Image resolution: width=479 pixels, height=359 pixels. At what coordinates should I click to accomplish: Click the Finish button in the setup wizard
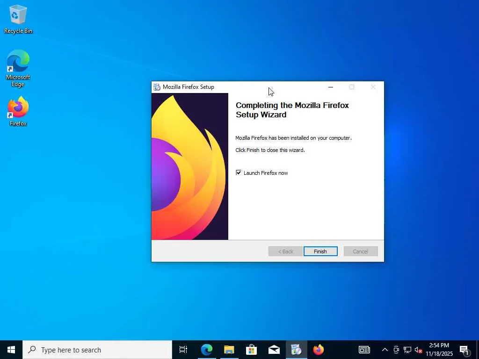(x=320, y=251)
